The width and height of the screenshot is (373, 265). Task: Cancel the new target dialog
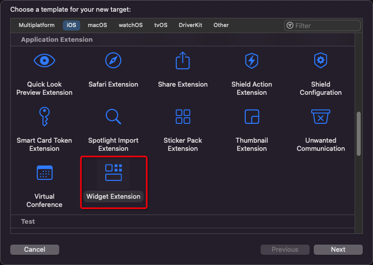click(35, 250)
